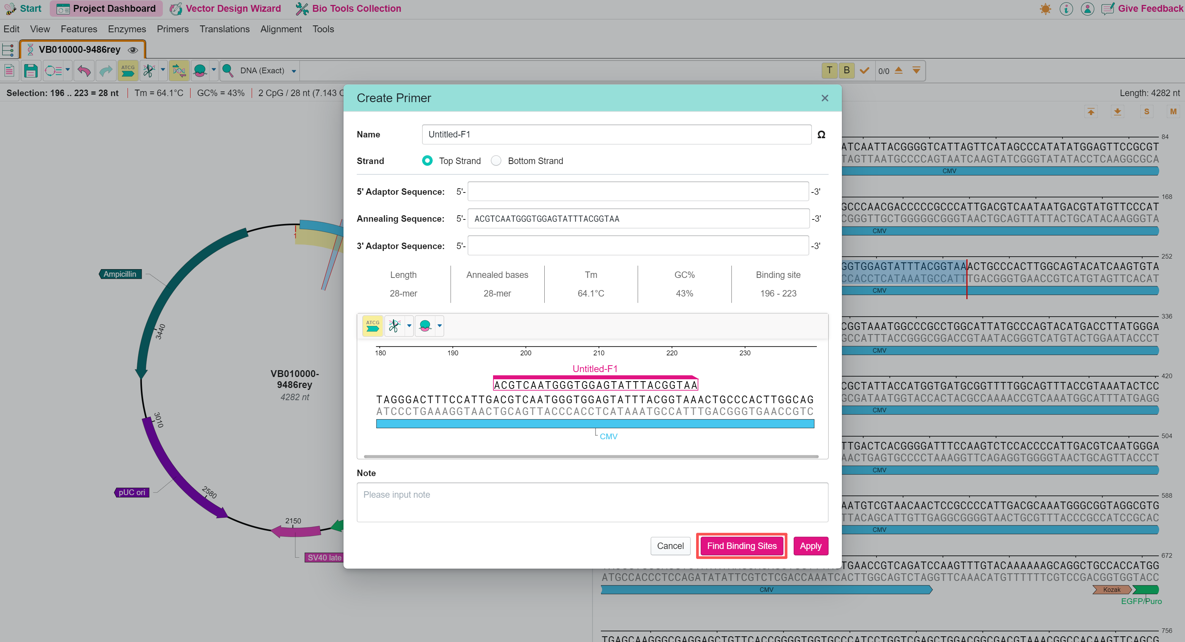Screen dimensions: 1185x642
Task: Click the dialog horizontal sequence scrollbar
Action: pos(591,456)
